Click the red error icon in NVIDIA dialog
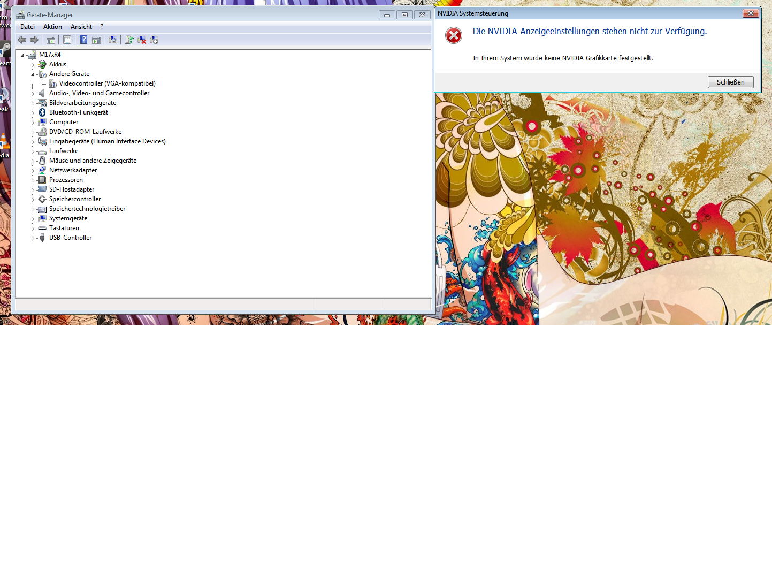Screen dimensions: 772x578 pyautogui.click(x=454, y=35)
